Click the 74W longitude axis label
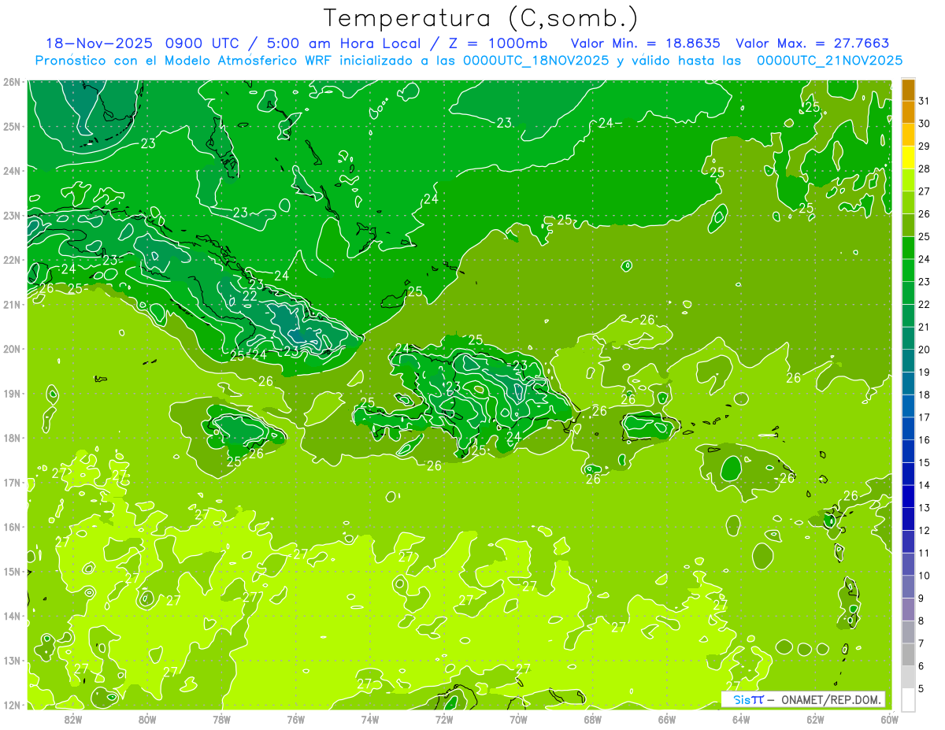 [369, 719]
